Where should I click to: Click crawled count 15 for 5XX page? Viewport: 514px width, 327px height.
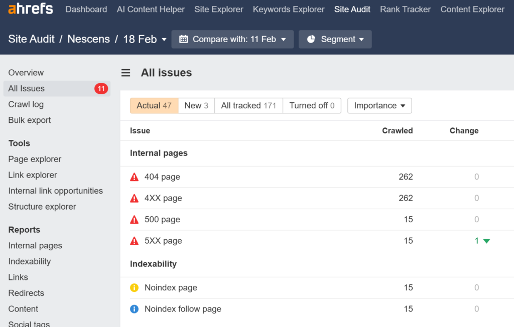(x=408, y=241)
